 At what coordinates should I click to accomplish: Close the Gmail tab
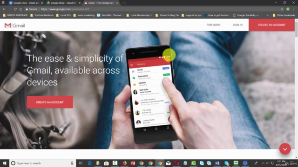click(x=117, y=3)
